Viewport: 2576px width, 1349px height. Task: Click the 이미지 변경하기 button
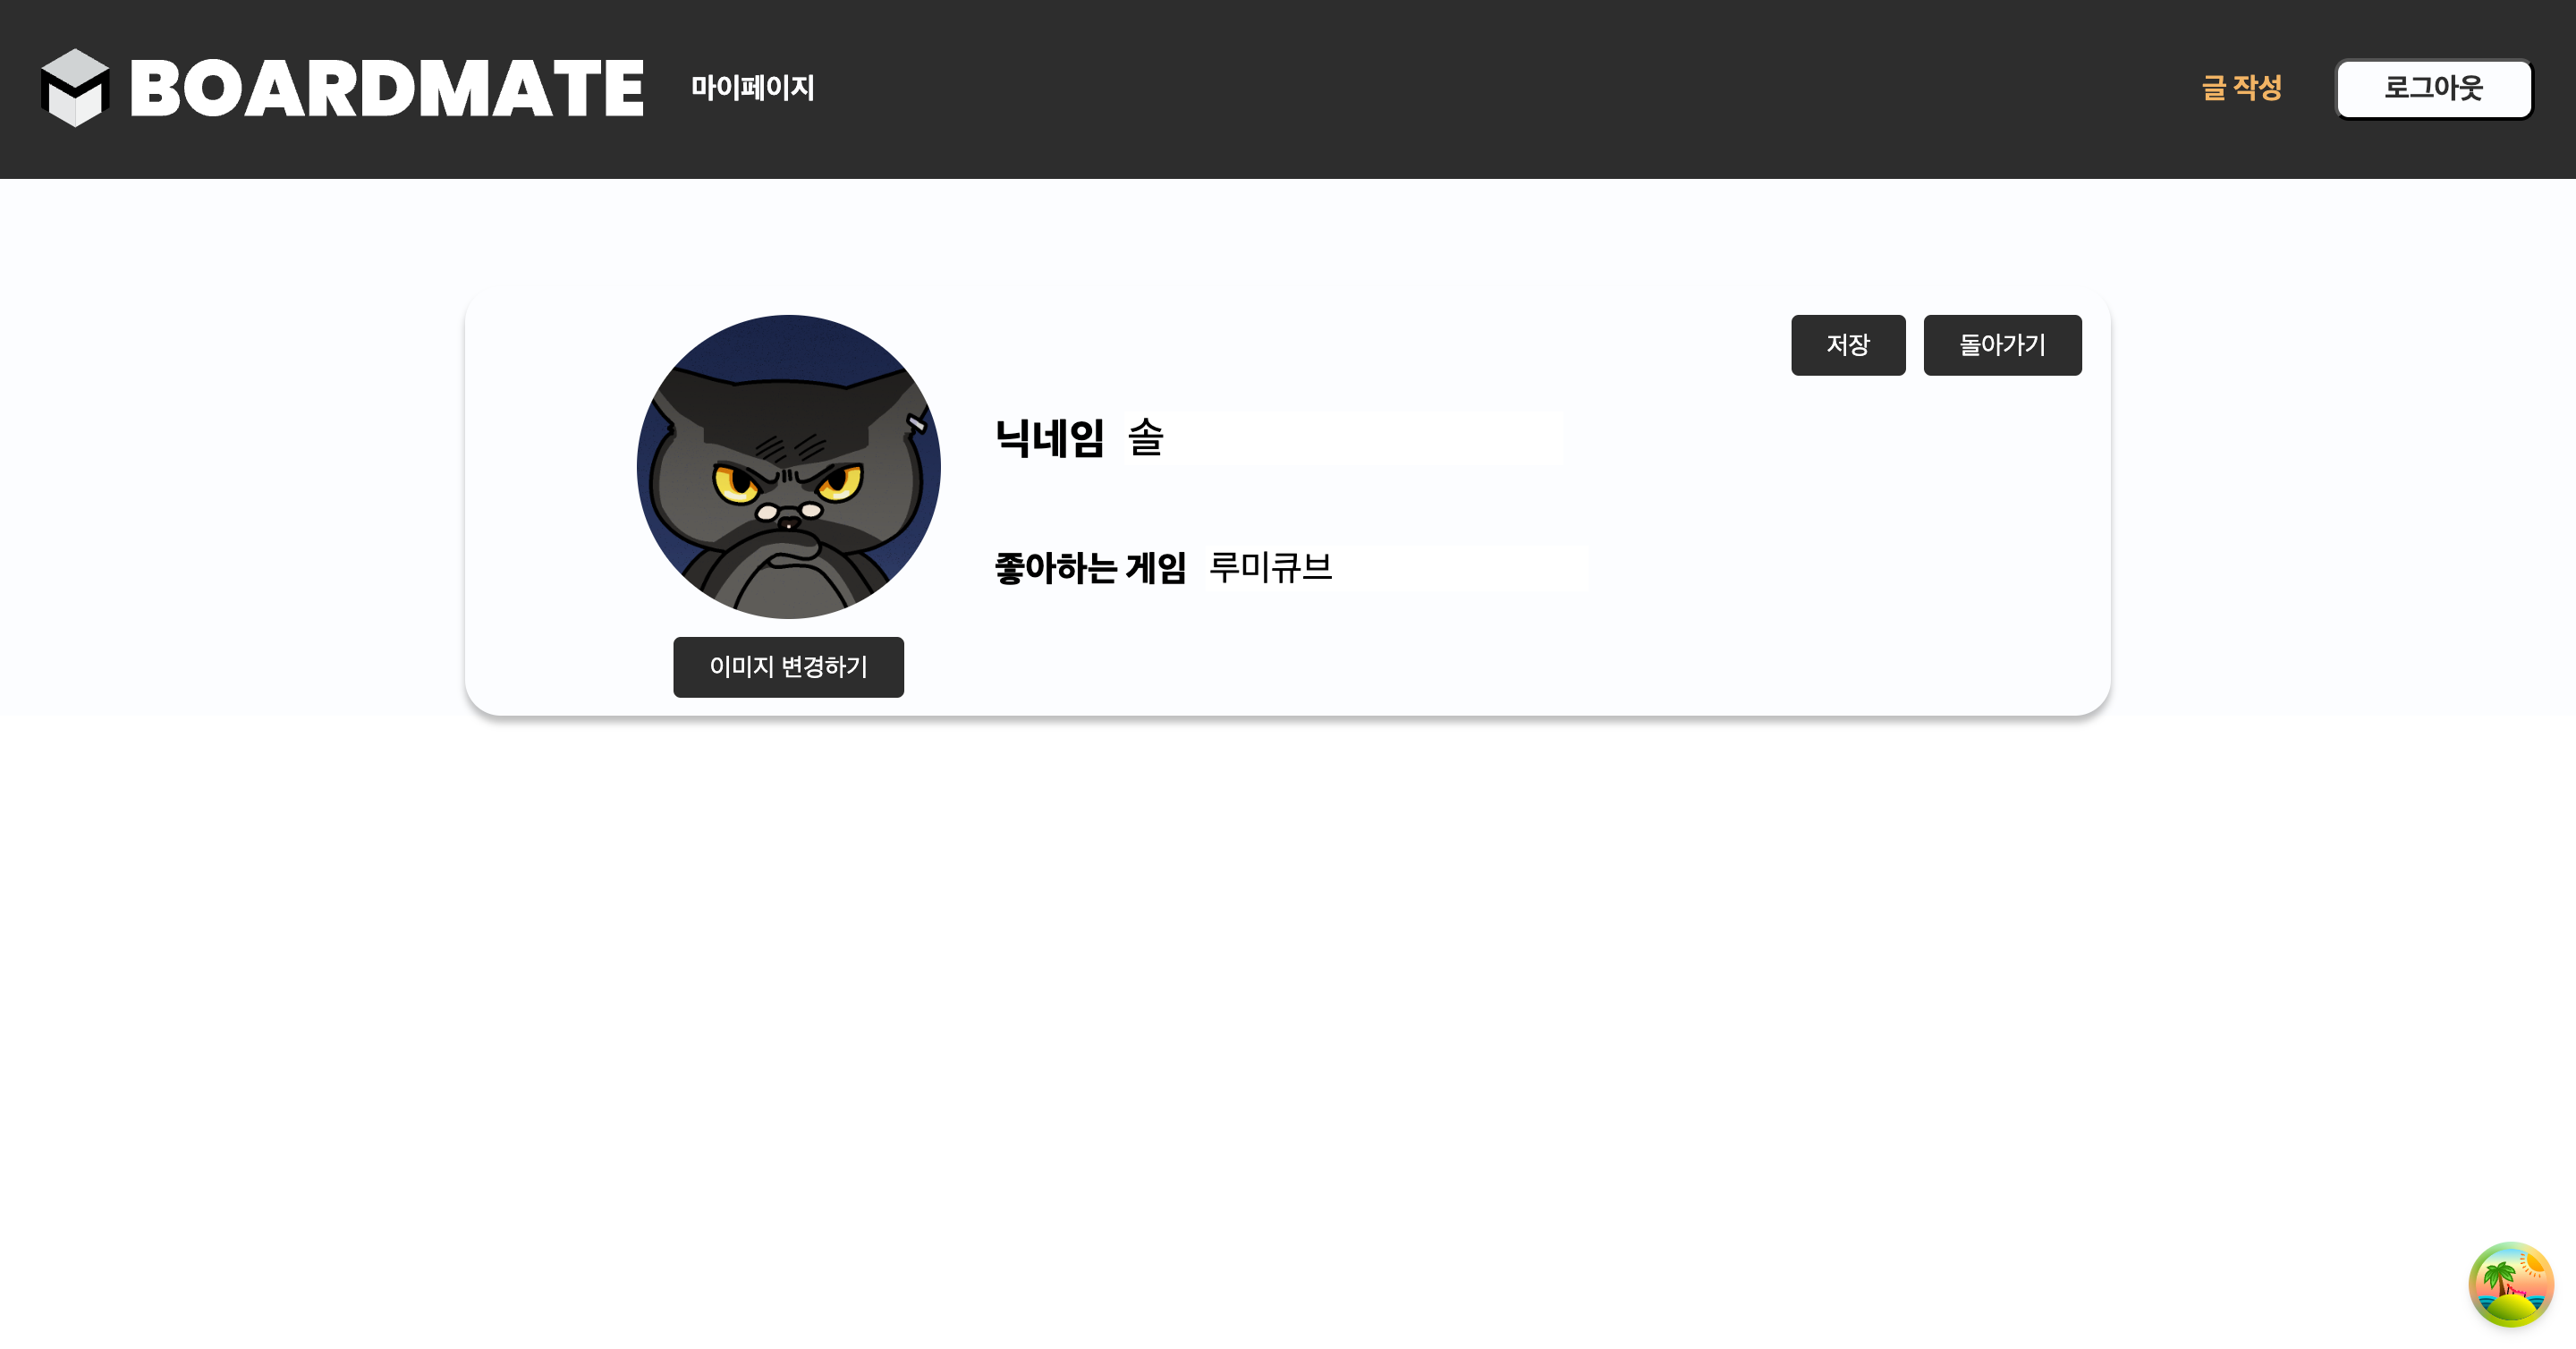click(x=788, y=667)
